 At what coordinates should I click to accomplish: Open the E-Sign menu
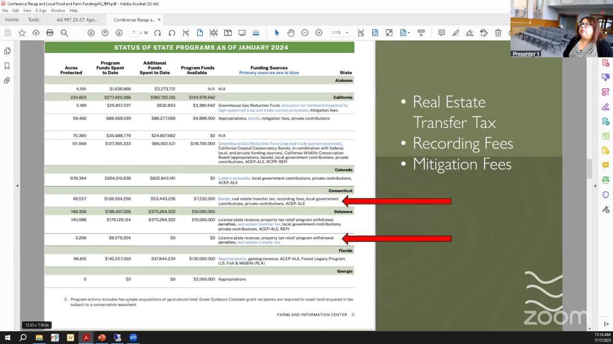tap(41, 11)
